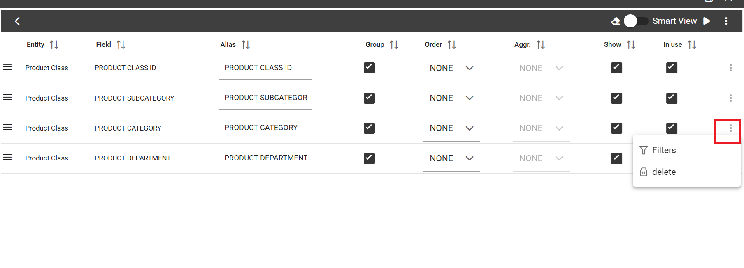Open the top bar three-dot menu
Viewport: 744px width, 268px height.
coord(726,21)
